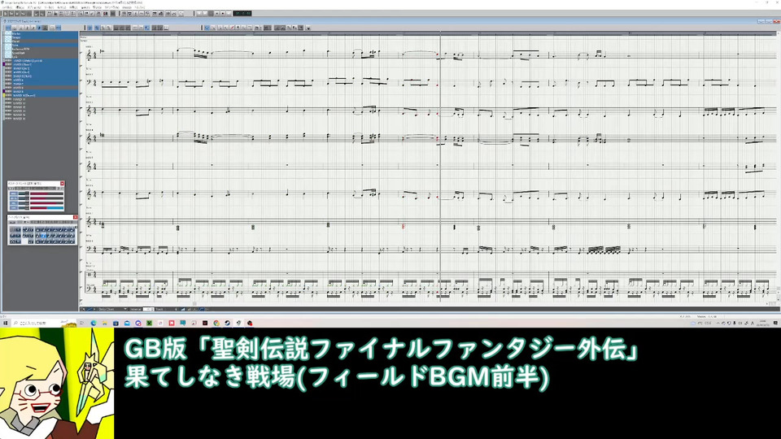
Task: Click the red highlighted chord in the chord staff
Action: [404, 227]
